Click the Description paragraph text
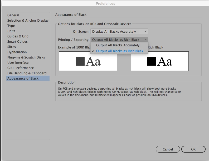 click(119, 92)
